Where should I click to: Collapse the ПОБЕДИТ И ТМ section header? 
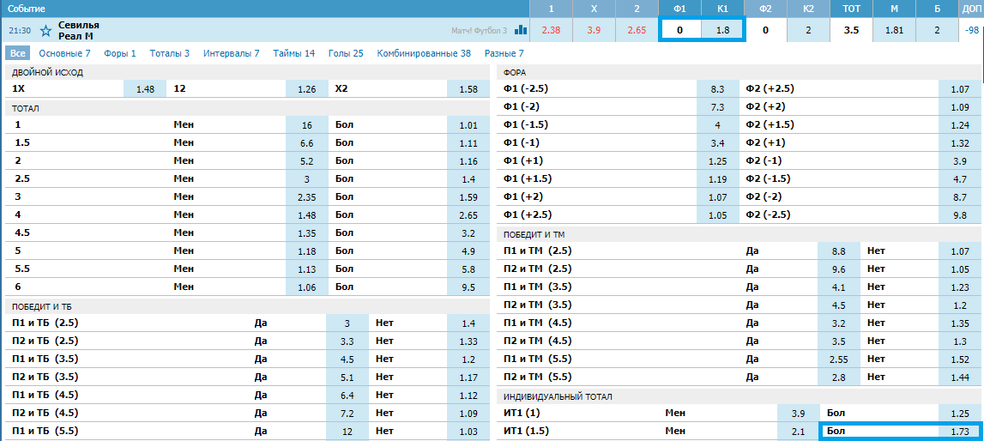point(740,234)
